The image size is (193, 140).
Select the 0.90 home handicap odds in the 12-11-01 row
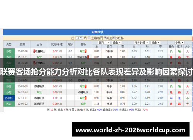(96, 98)
